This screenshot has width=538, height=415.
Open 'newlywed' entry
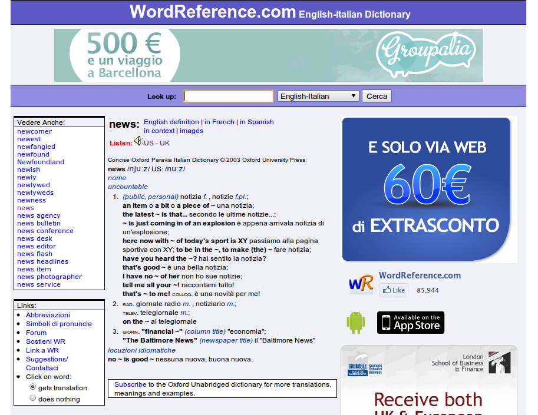(x=33, y=185)
